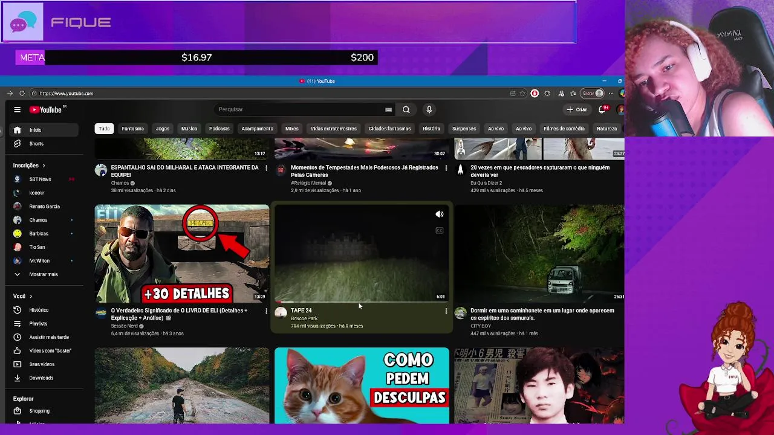Click the browser Entrar profile button
The image size is (774, 435).
(x=593, y=93)
